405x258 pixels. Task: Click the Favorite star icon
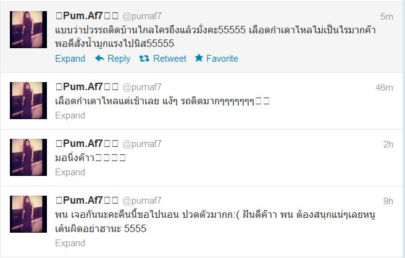tap(199, 58)
